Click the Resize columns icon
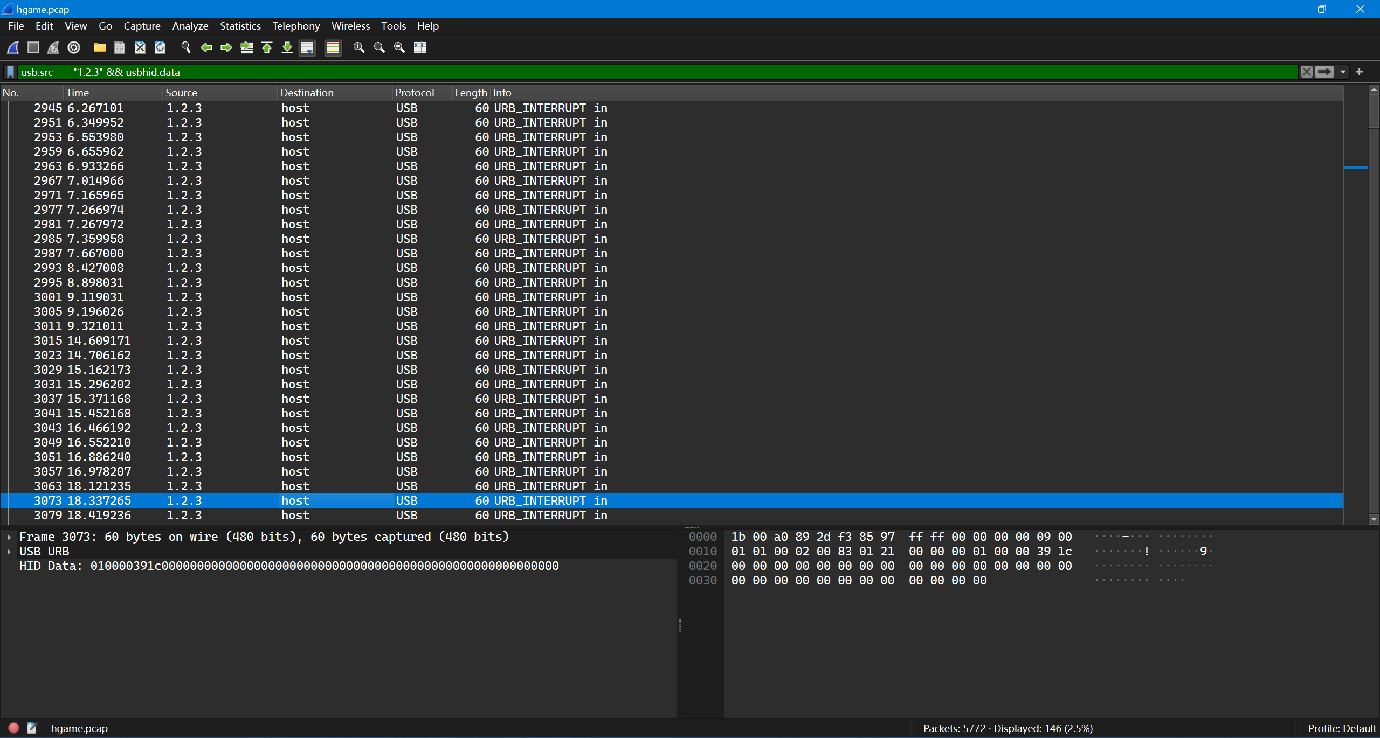 [x=420, y=47]
